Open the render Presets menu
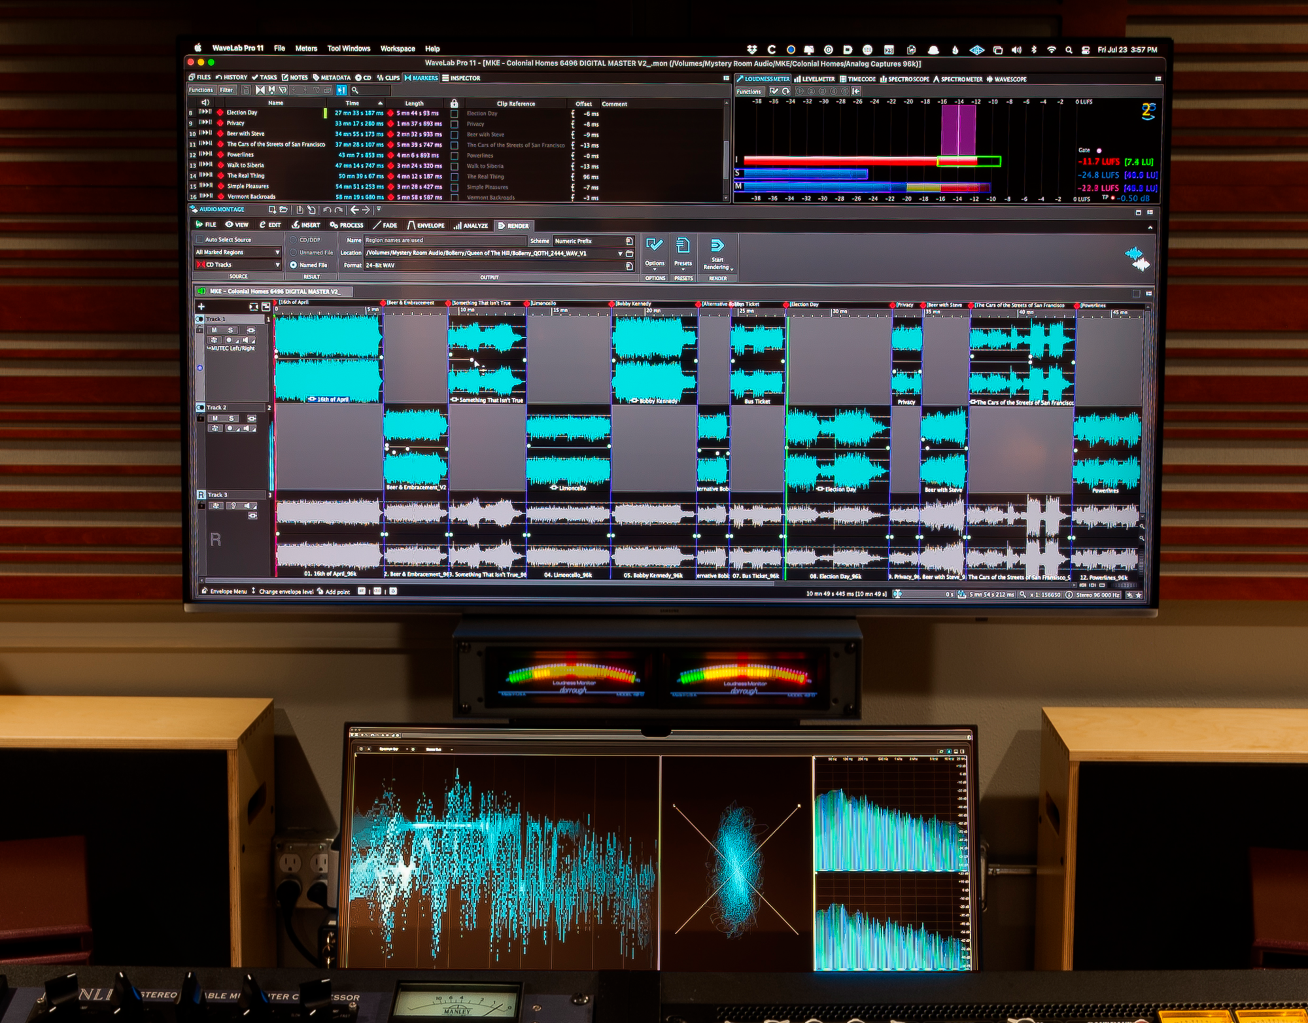The height and width of the screenshot is (1023, 1308). click(x=683, y=253)
